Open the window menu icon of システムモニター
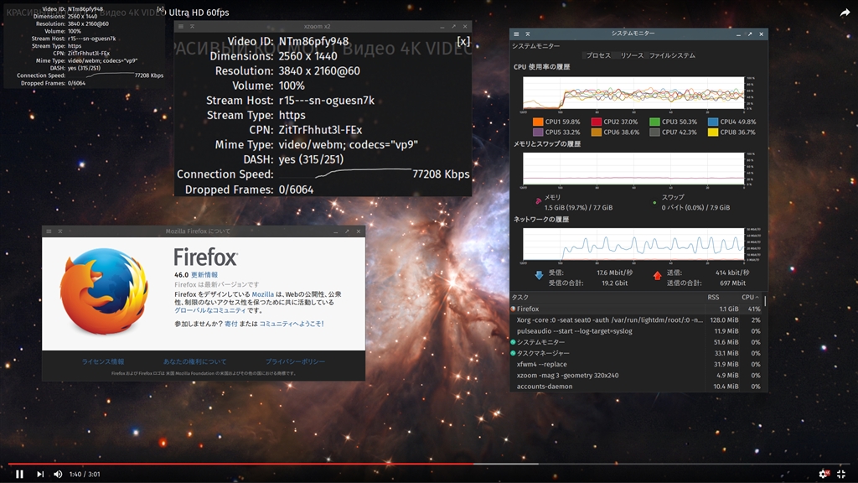Image resolution: width=858 pixels, height=483 pixels. (516, 34)
